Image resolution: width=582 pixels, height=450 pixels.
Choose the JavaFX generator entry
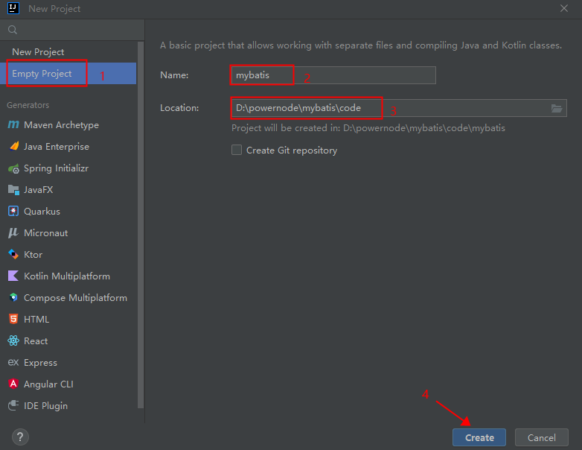[38, 190]
